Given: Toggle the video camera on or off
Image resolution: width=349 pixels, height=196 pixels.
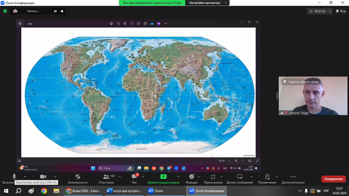Looking at the screenshot, I should pos(43,177).
